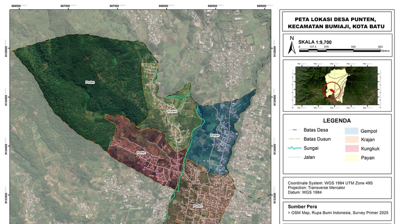Click the Punten label in red region
The height and width of the screenshot is (224, 400).
coord(142,153)
